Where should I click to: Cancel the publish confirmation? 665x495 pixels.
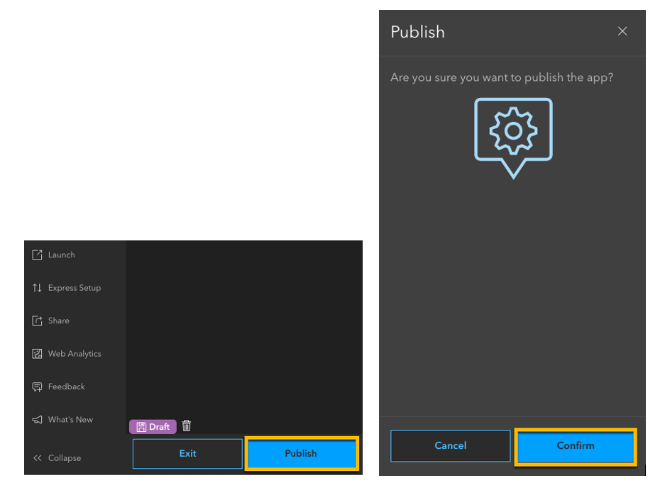(x=450, y=446)
